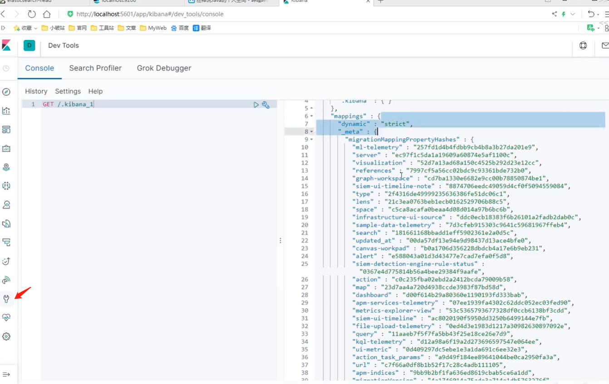Click the green D space avatar

[29, 45]
